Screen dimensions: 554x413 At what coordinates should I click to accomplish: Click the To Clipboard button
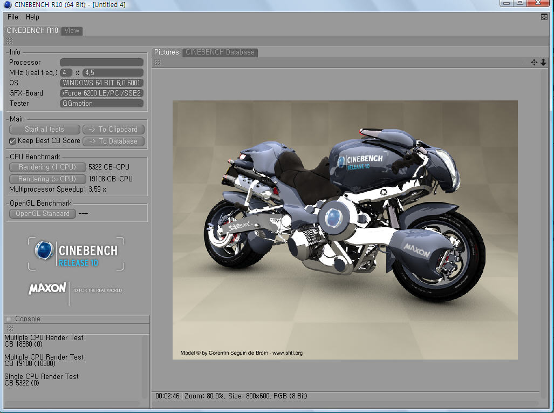[x=113, y=130]
